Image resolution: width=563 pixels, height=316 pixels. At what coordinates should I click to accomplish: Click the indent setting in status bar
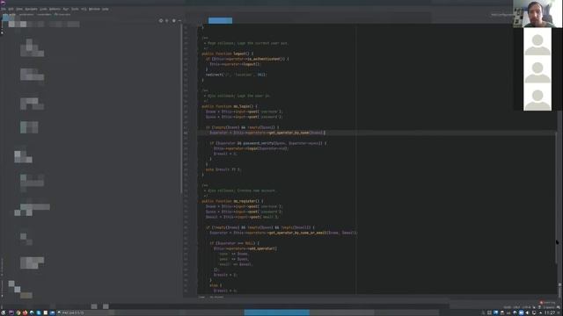(x=549, y=307)
